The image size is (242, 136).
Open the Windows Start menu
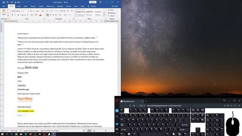2,134
